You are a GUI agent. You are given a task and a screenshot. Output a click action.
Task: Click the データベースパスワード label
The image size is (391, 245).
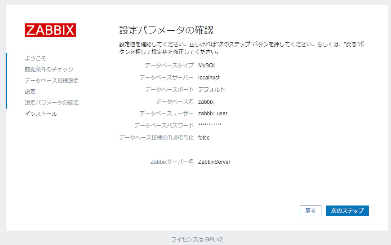(164, 126)
